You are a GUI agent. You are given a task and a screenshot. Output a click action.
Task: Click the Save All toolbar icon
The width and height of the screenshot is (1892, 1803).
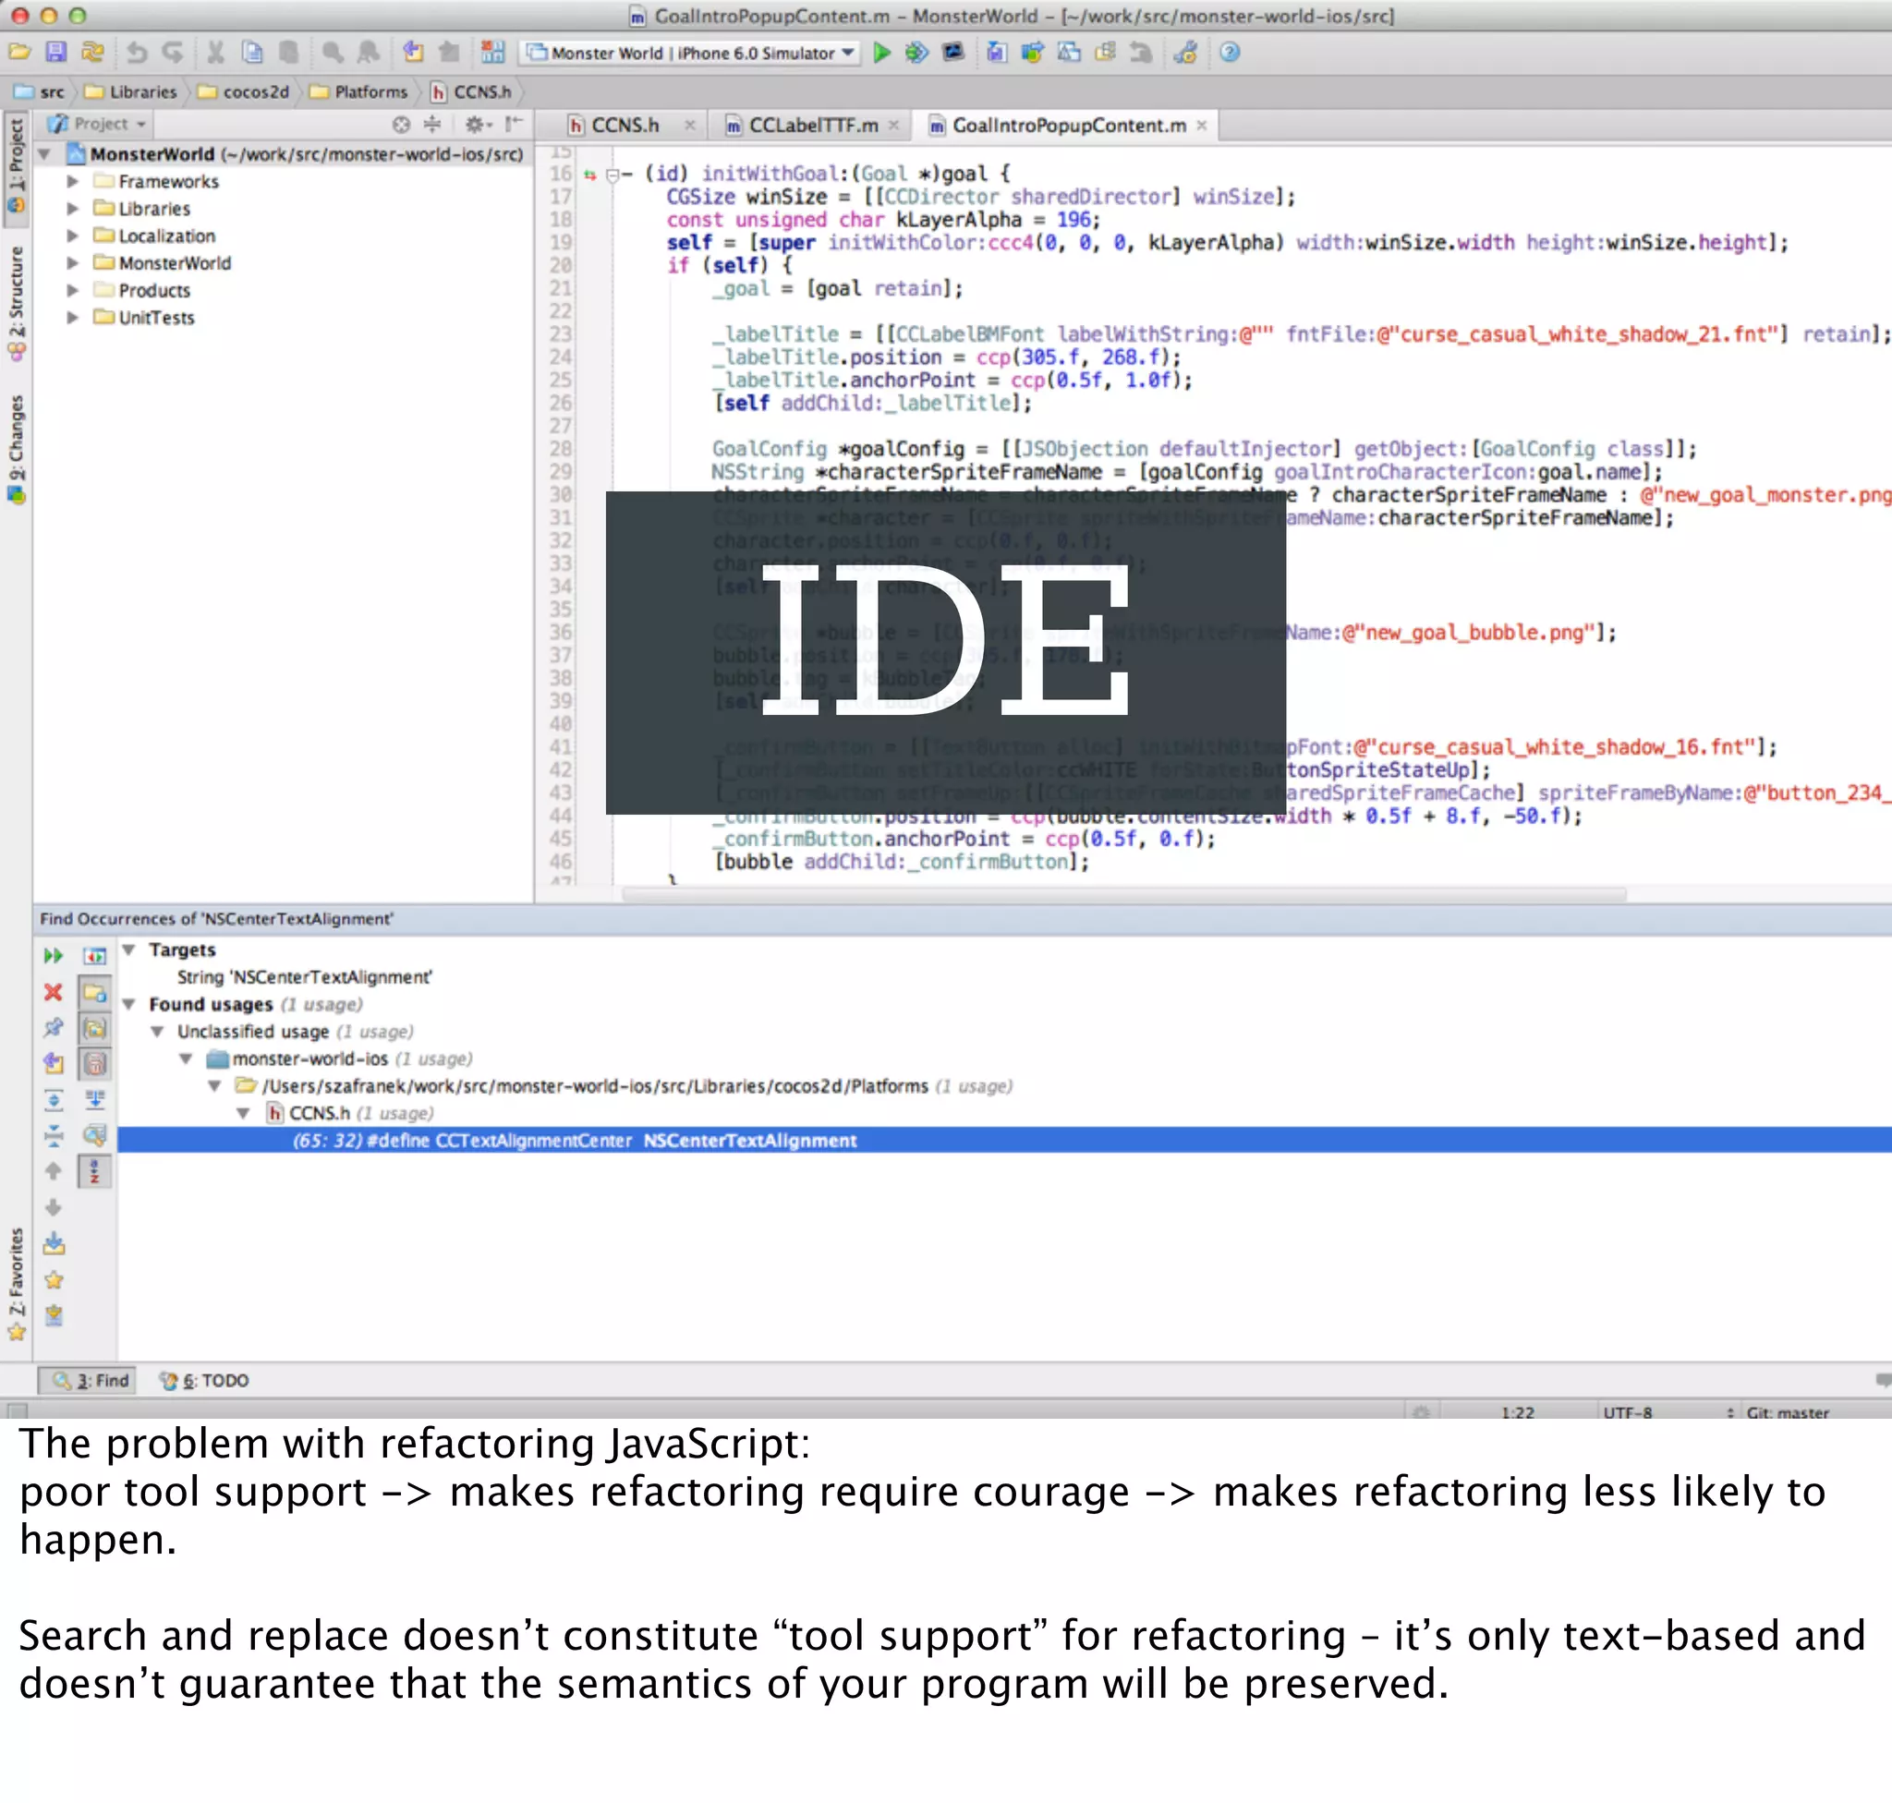[x=56, y=53]
